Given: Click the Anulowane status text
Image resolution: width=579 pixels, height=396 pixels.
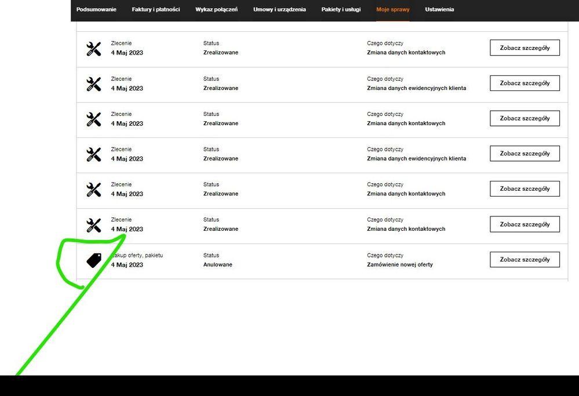Looking at the screenshot, I should coord(218,265).
